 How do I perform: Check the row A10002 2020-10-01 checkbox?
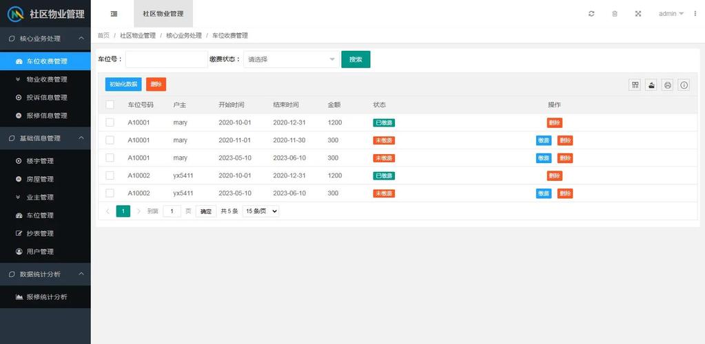[x=110, y=175]
